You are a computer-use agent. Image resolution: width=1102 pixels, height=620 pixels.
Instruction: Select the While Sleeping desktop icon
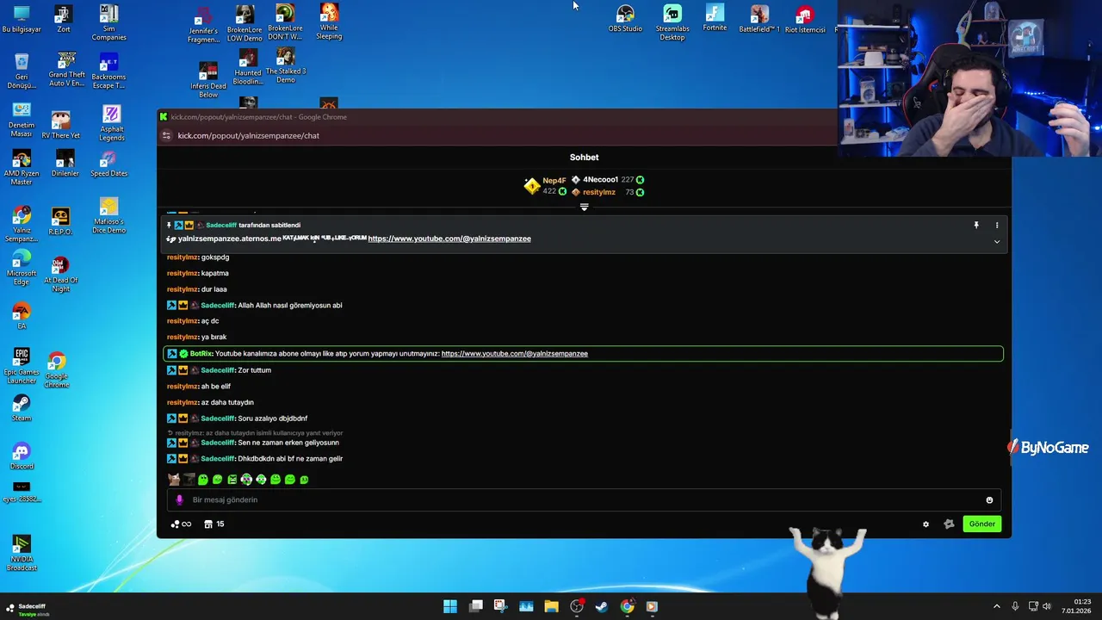[329, 22]
